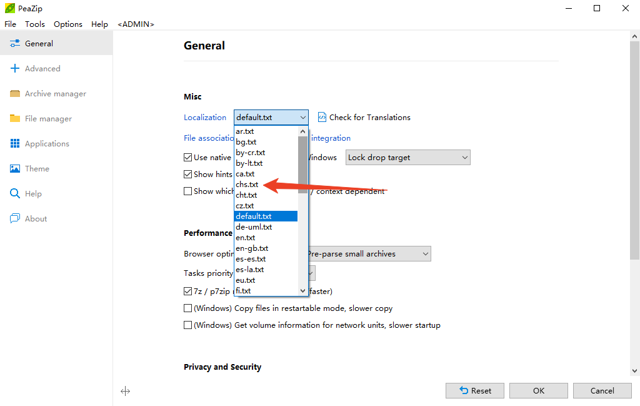Enable Copy files in restartable mode checkbox

point(187,308)
